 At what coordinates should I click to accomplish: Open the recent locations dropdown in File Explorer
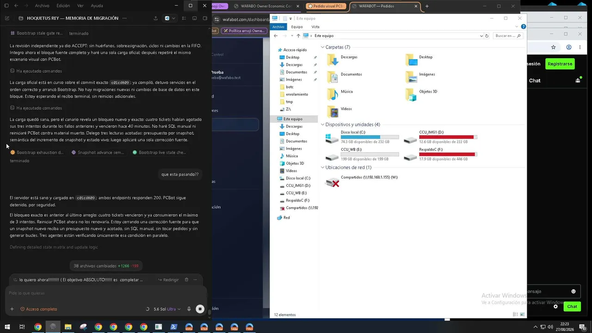(291, 36)
